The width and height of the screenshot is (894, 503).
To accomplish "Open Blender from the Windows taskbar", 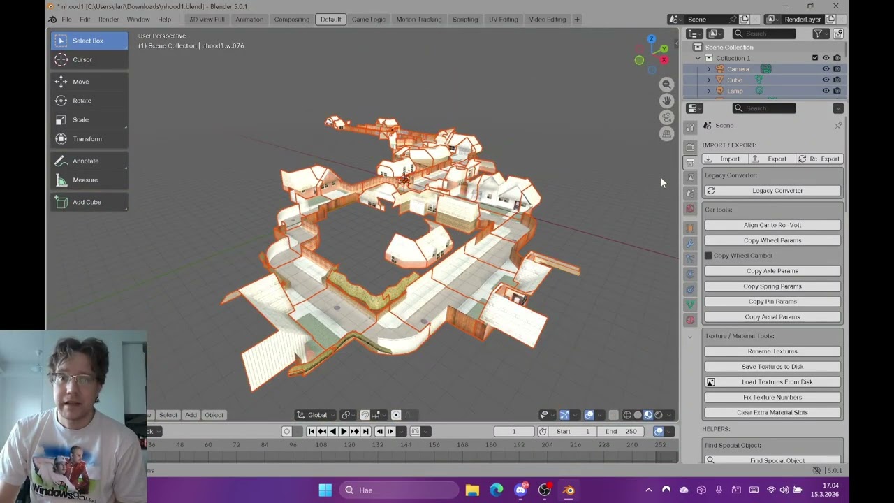I will click(569, 490).
